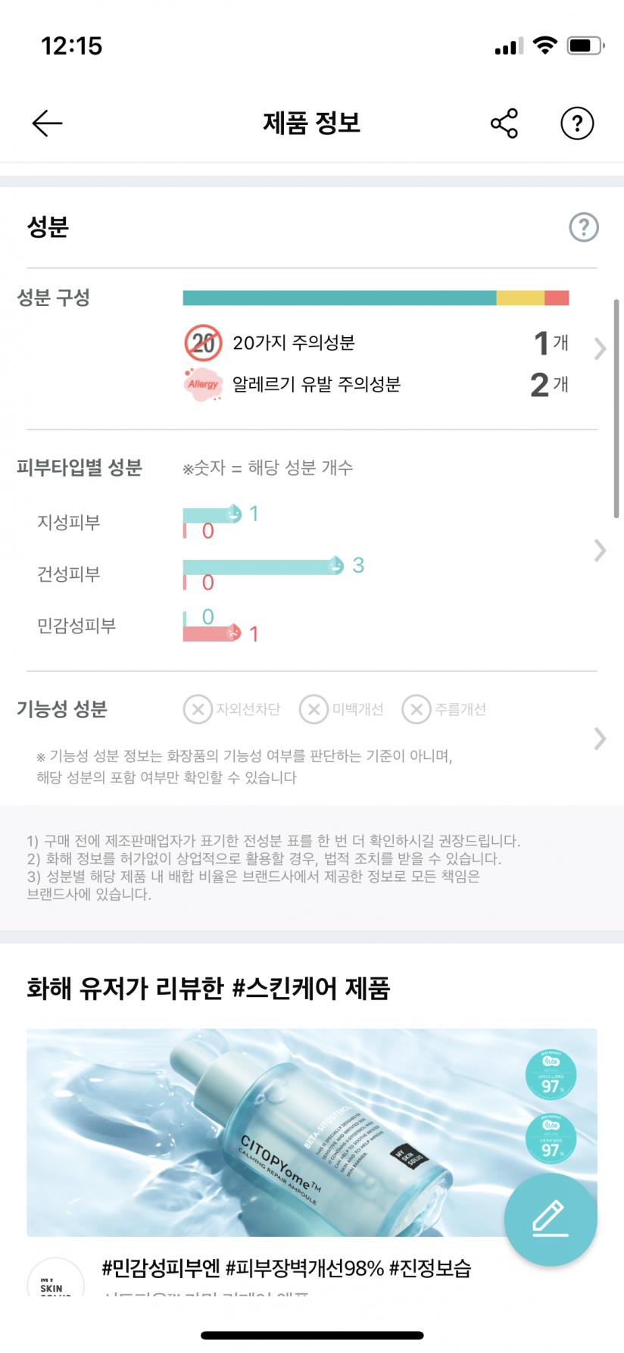Tap the 20가지 주의성분 warning icon
Image resolution: width=624 pixels, height=1353 pixels.
coord(203,343)
